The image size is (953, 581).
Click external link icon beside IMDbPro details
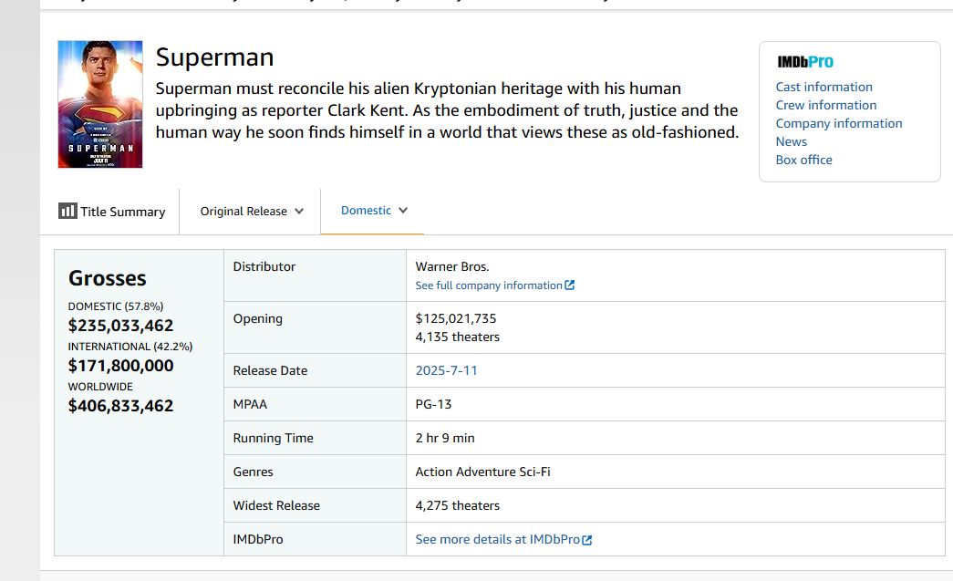(x=587, y=540)
